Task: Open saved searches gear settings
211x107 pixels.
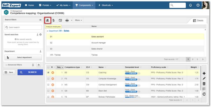Action: click(41, 35)
